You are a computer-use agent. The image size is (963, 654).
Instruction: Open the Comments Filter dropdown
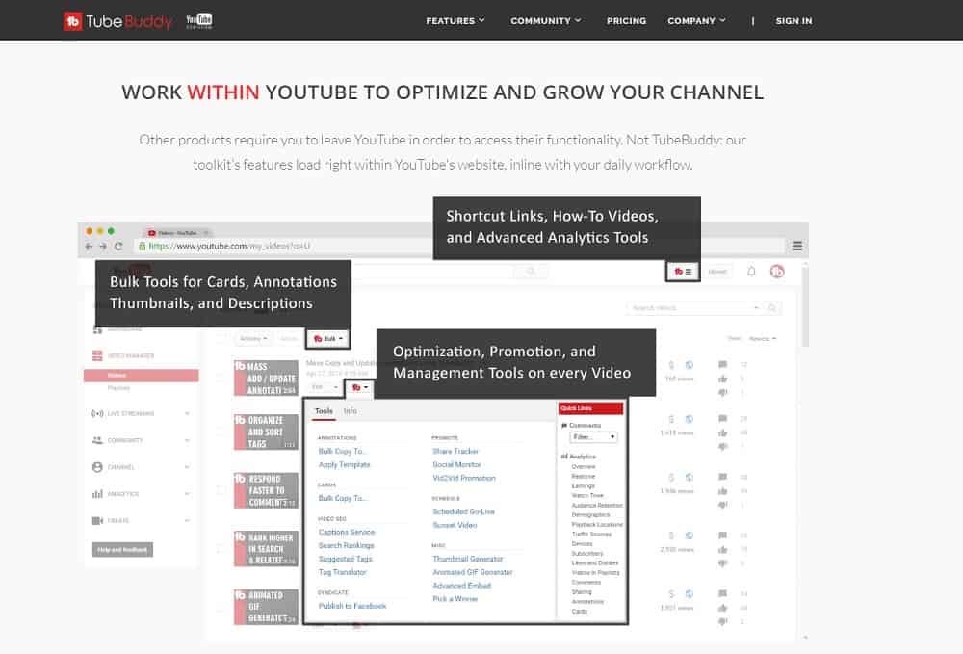coord(593,438)
